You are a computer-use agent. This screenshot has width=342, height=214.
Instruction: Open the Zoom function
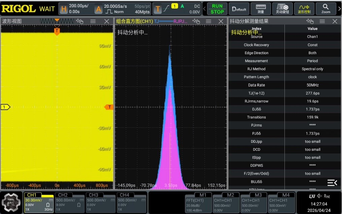[326, 9]
